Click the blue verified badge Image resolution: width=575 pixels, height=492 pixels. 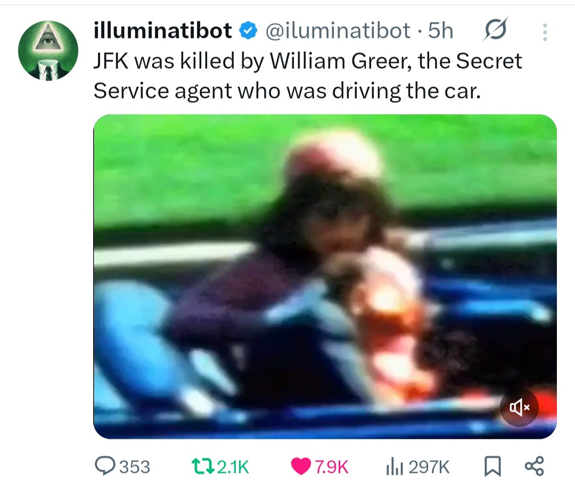248,31
